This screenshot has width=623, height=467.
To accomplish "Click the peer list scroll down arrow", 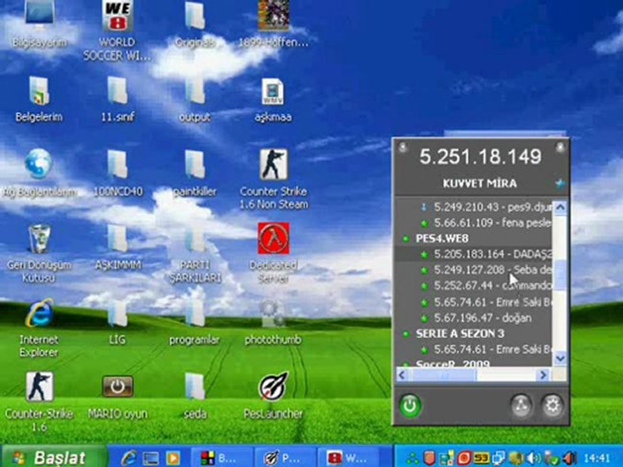I will tap(560, 359).
